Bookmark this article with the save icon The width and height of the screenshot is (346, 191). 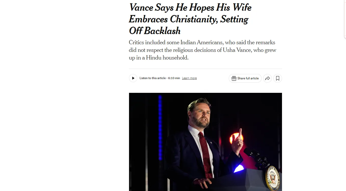pyautogui.click(x=278, y=78)
